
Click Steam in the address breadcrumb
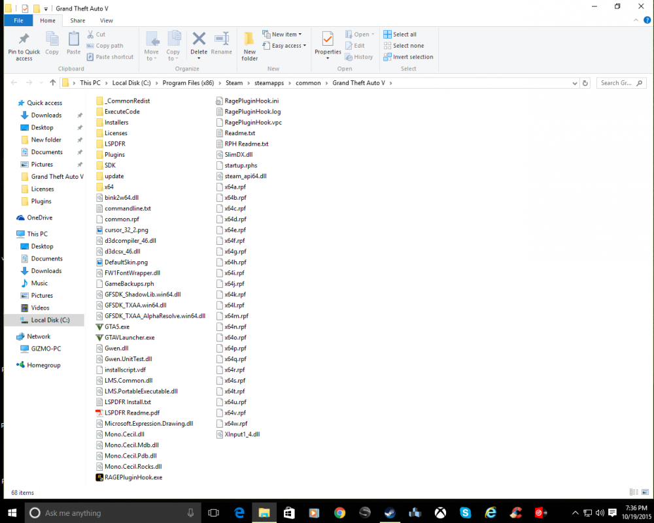234,83
